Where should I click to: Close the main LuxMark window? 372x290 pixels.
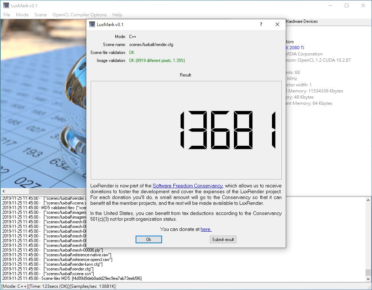[363, 5]
